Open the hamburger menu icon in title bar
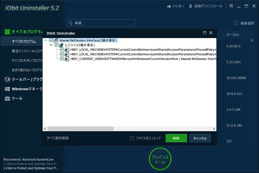This screenshot has height=173, width=259. tap(231, 6)
